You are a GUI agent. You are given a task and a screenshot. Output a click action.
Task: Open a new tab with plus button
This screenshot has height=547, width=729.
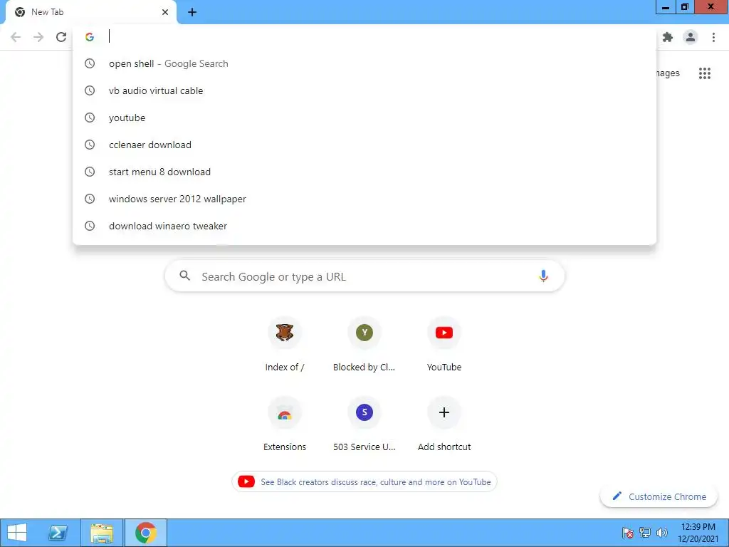tap(192, 12)
